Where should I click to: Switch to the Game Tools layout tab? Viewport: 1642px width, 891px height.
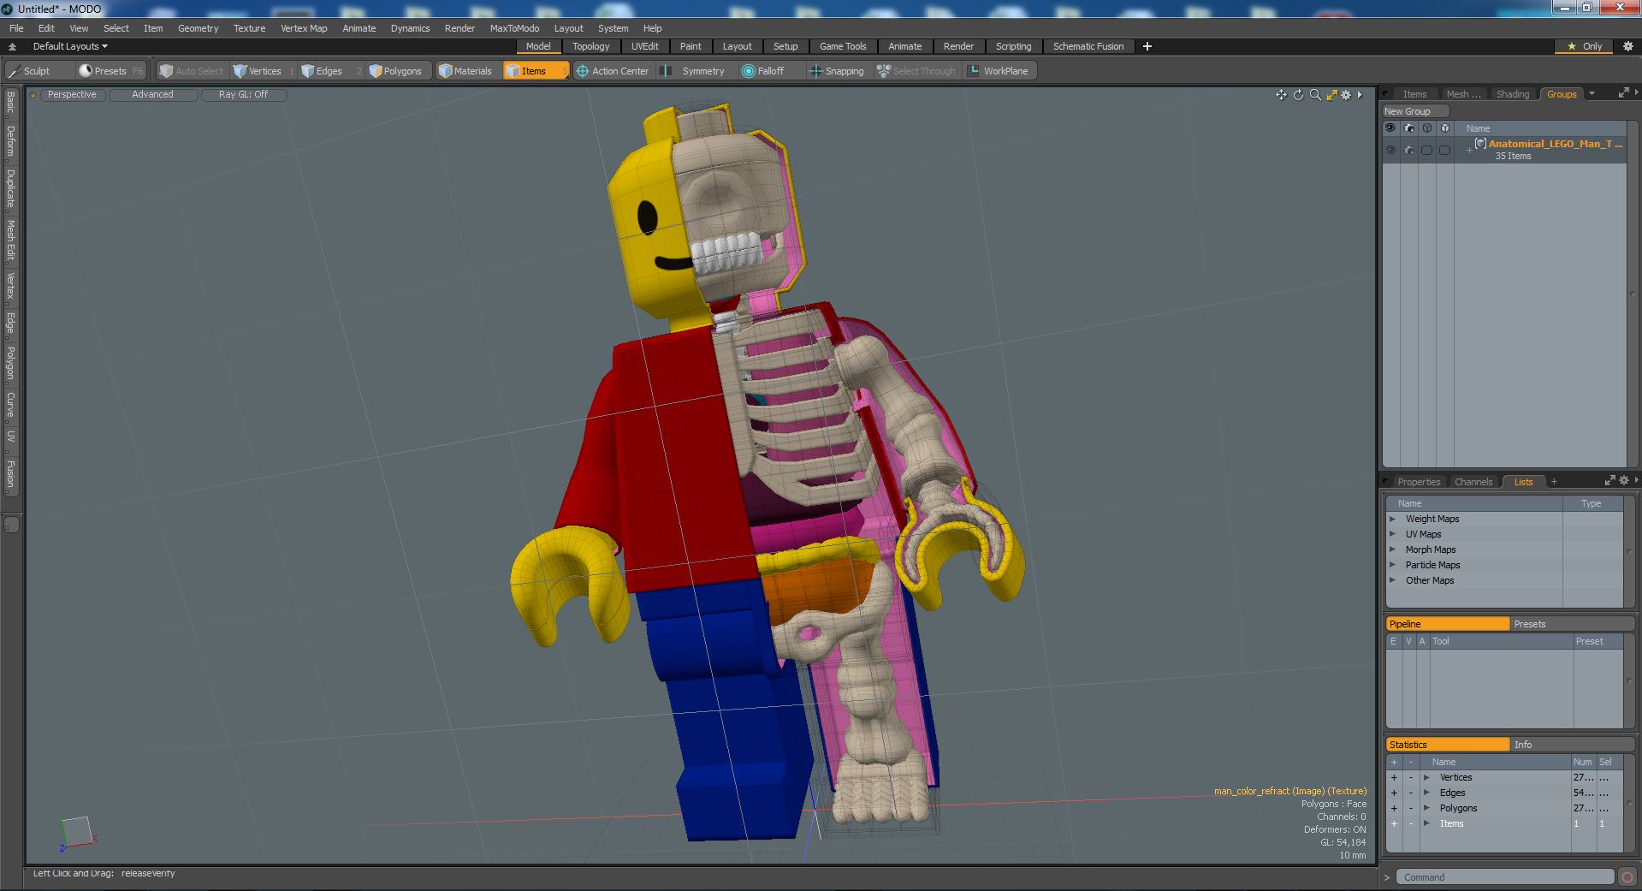pyautogui.click(x=843, y=46)
